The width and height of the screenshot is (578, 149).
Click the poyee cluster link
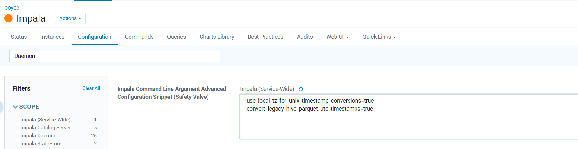[12, 8]
